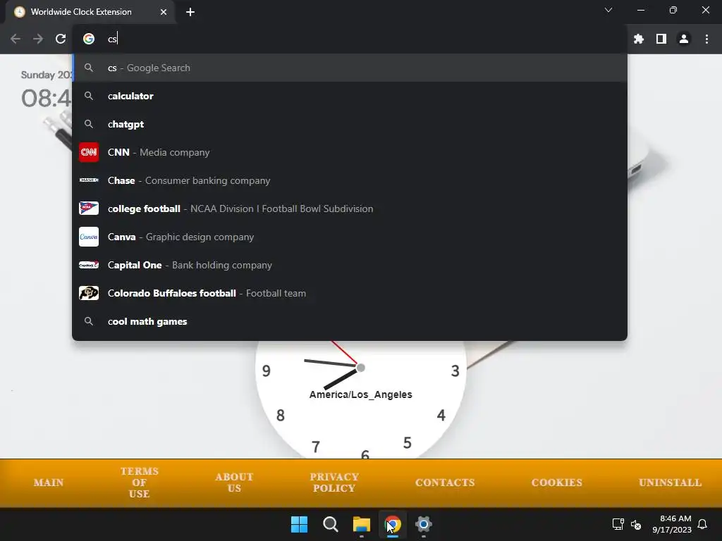Open a new tab with plus button
The width and height of the screenshot is (722, 541).
click(x=190, y=12)
